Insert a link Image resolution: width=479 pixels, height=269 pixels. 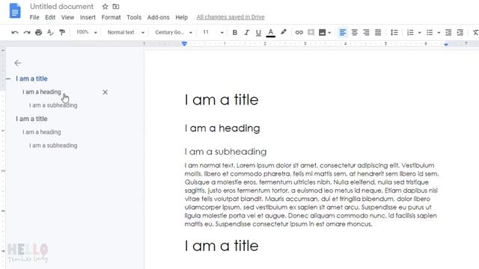(x=299, y=32)
